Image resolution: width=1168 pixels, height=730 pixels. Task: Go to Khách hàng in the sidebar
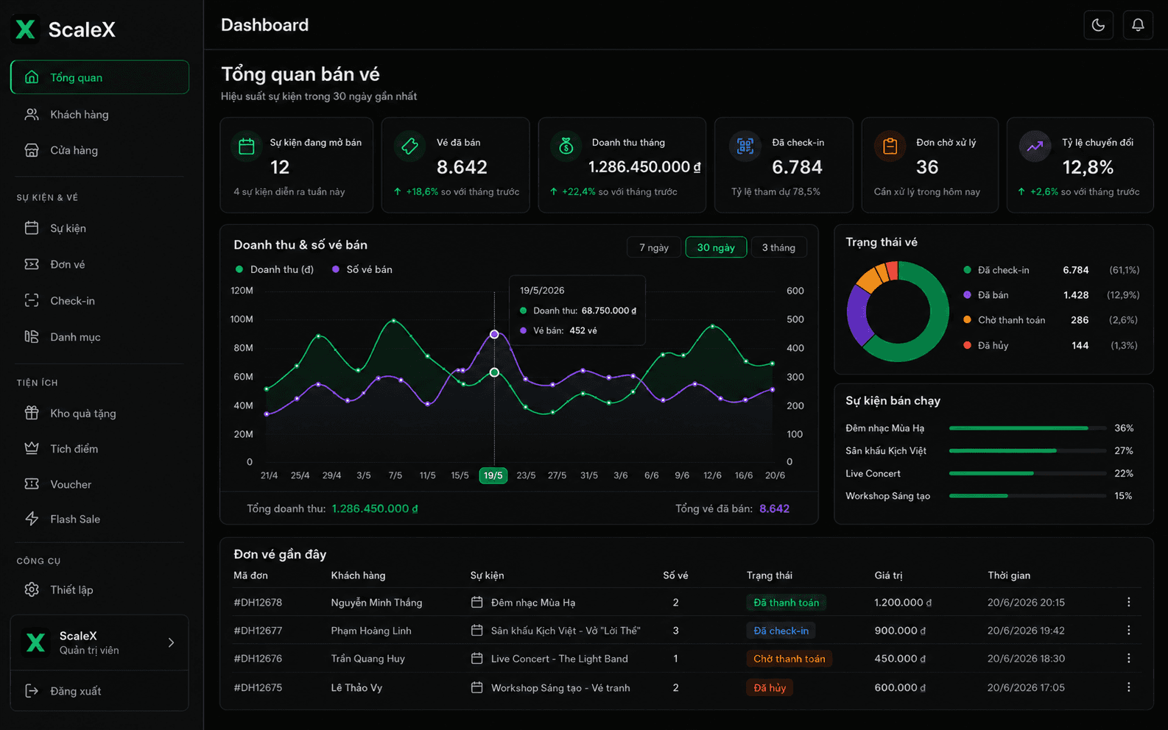[x=99, y=114]
